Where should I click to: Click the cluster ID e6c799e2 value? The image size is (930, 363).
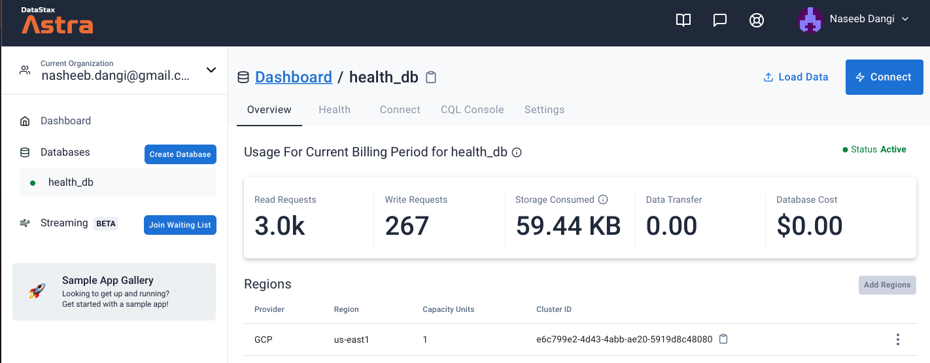(x=625, y=340)
